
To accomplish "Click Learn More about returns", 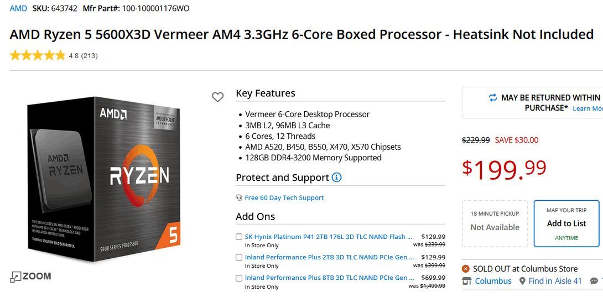I will [588, 108].
